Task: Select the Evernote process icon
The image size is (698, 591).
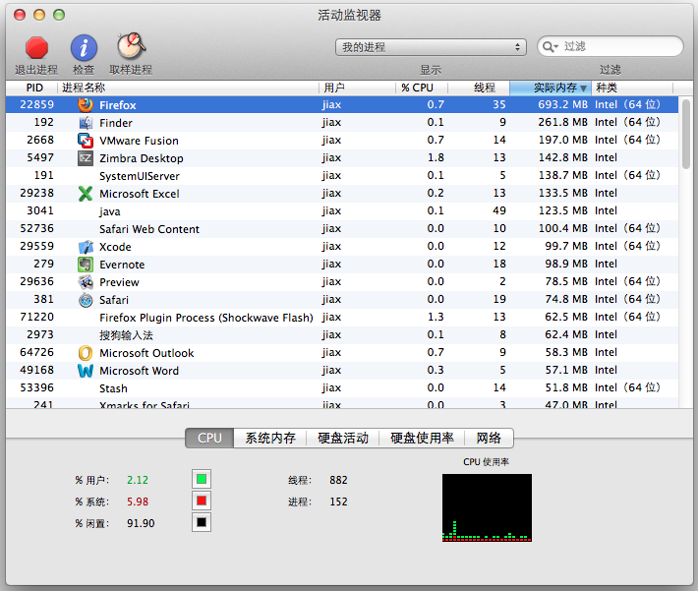Action: tap(86, 265)
